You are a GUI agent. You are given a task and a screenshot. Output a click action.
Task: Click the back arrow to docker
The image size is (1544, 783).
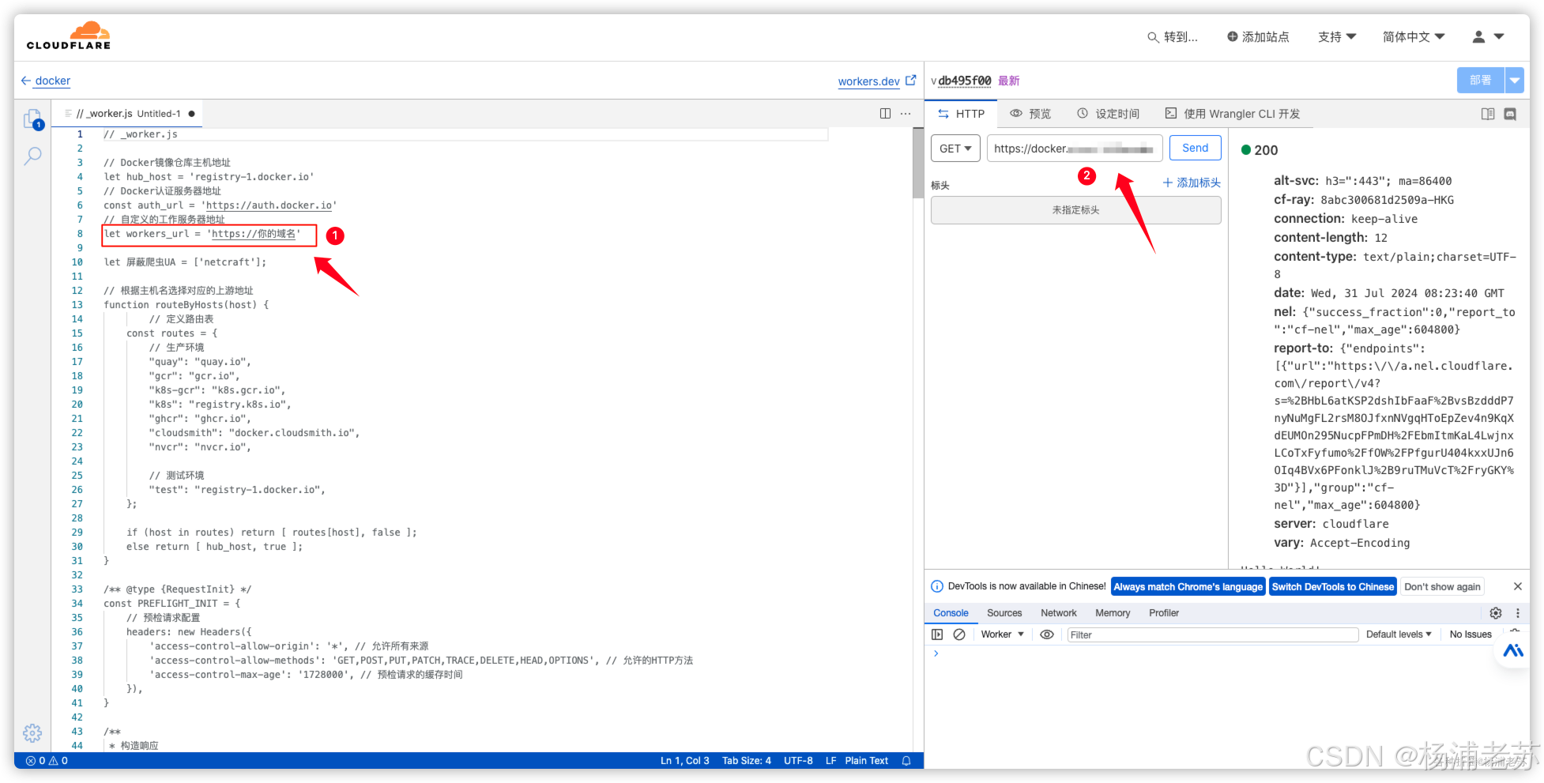click(x=26, y=81)
